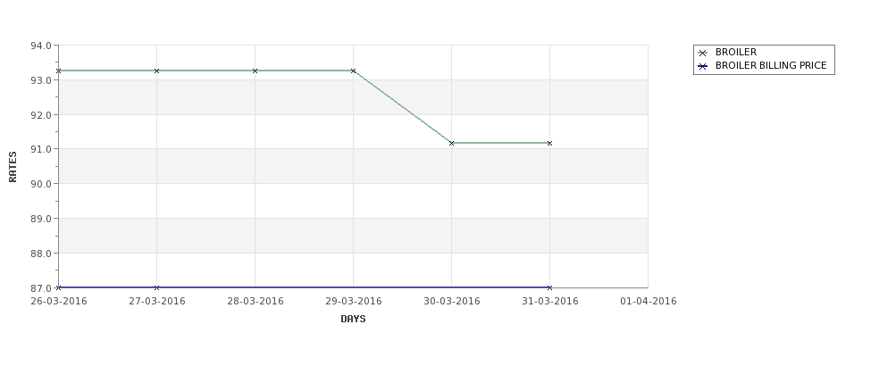Image resolution: width=871 pixels, height=383 pixels.
Task: Click the BROILER data point on 30-03-2016
Action: coord(452,143)
